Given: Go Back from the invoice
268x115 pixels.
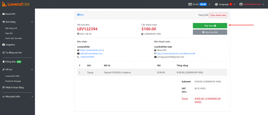Looking at the screenshot, I should coord(80,15).
